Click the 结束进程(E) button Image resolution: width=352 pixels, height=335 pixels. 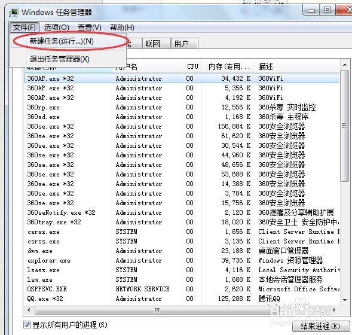(320, 326)
